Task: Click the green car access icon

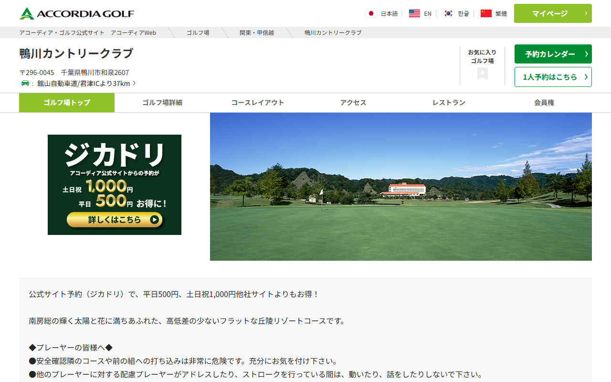Action: 25,83
